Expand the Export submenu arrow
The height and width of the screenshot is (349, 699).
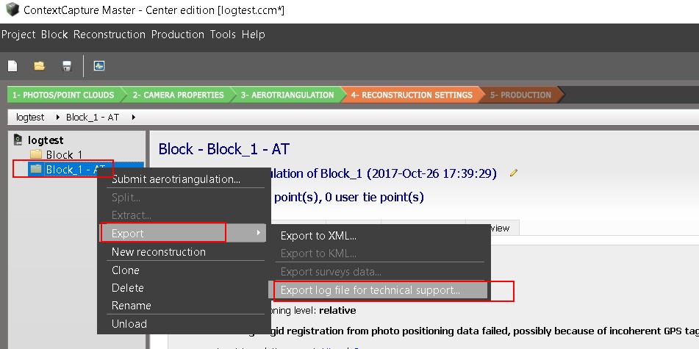[x=259, y=233]
